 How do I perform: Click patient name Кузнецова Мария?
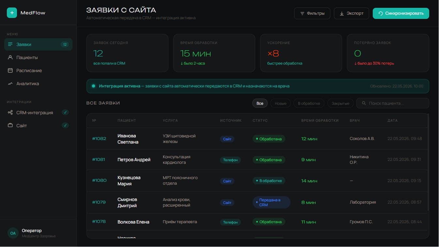[x=129, y=180]
